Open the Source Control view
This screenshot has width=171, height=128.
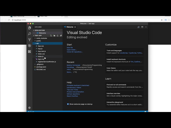coord(29,40)
